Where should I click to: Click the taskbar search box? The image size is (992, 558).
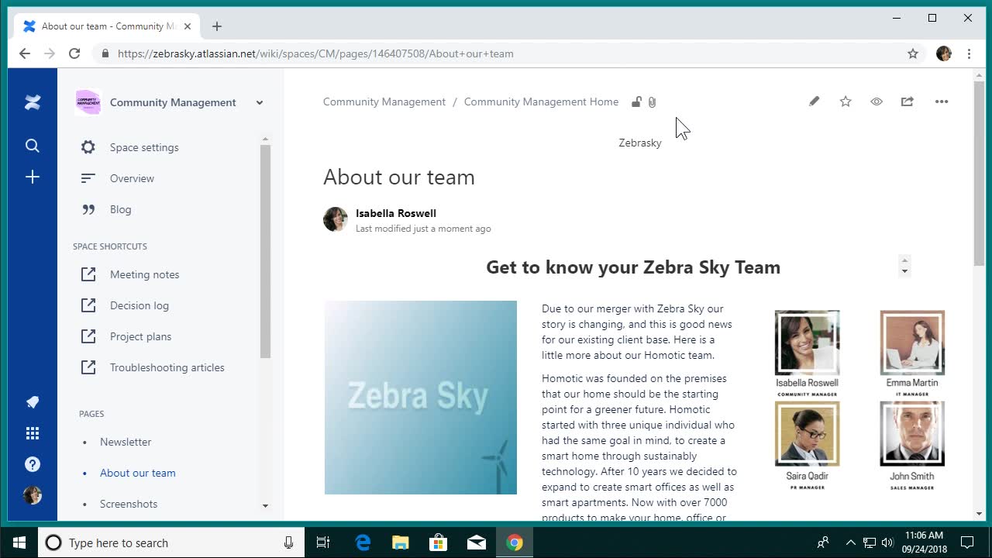click(x=171, y=542)
